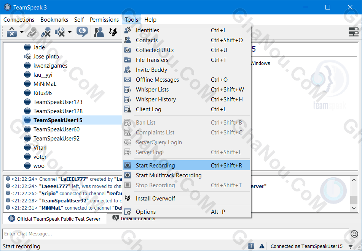Viewport: 362px width, 251px height.
Task: Choose Identities from Tools menu
Action: tap(186, 30)
